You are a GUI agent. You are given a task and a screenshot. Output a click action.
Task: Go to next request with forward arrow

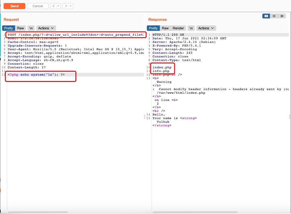point(66,6)
